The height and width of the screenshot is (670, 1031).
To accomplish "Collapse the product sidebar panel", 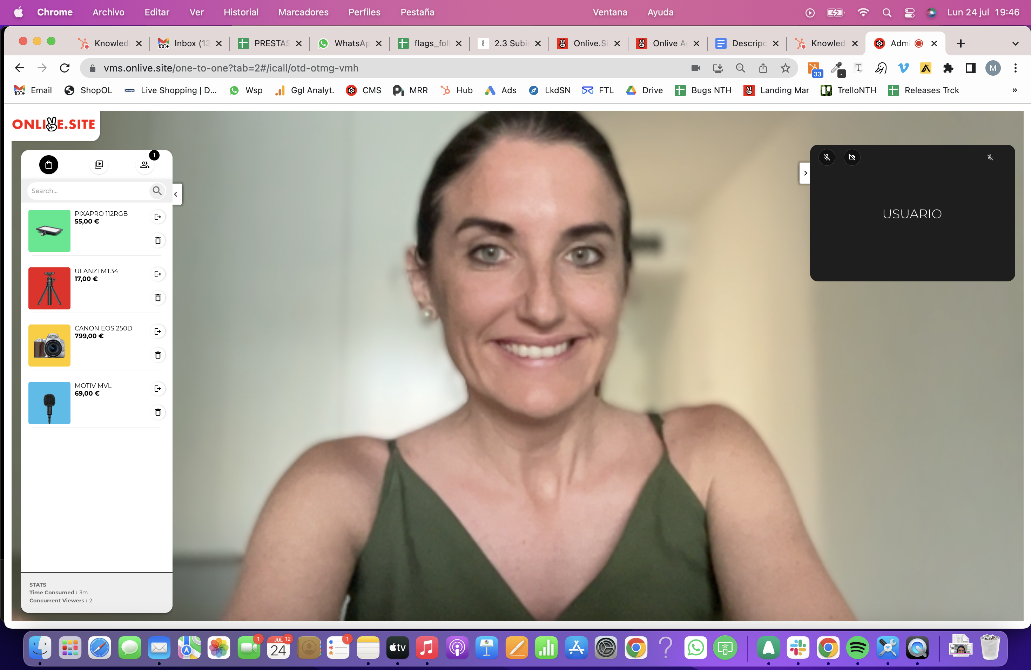I will [176, 194].
